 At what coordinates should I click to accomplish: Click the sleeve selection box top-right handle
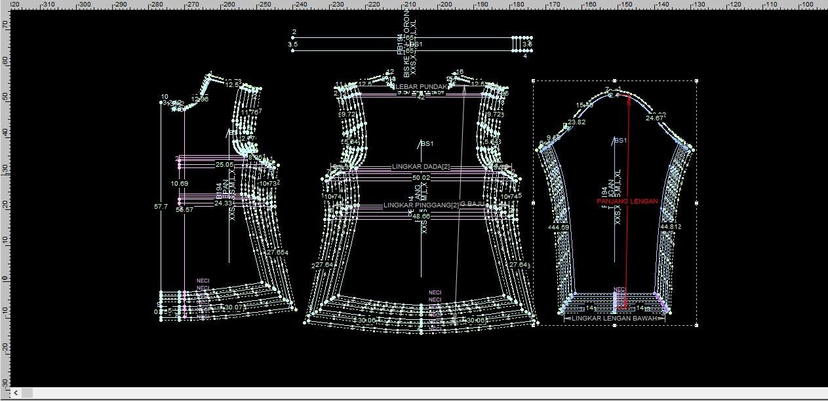coord(696,82)
